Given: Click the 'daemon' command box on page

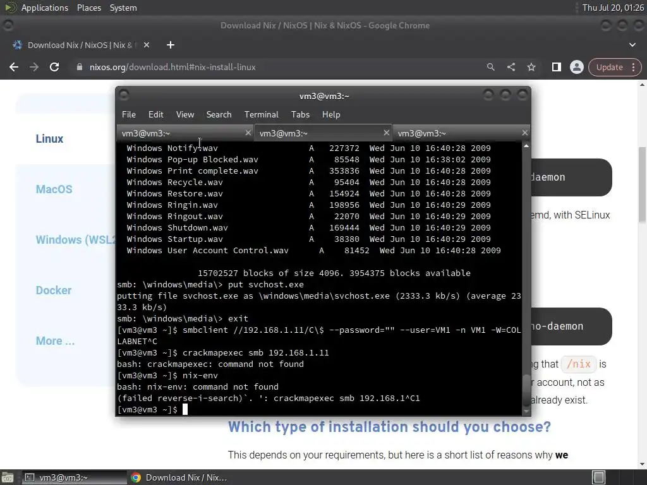Looking at the screenshot, I should pyautogui.click(x=571, y=177).
